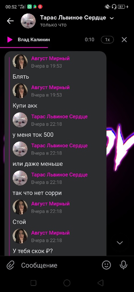Screen dimensions: 134x292
Task: Tap the Android recent apps square button
Action: coord(33,283)
